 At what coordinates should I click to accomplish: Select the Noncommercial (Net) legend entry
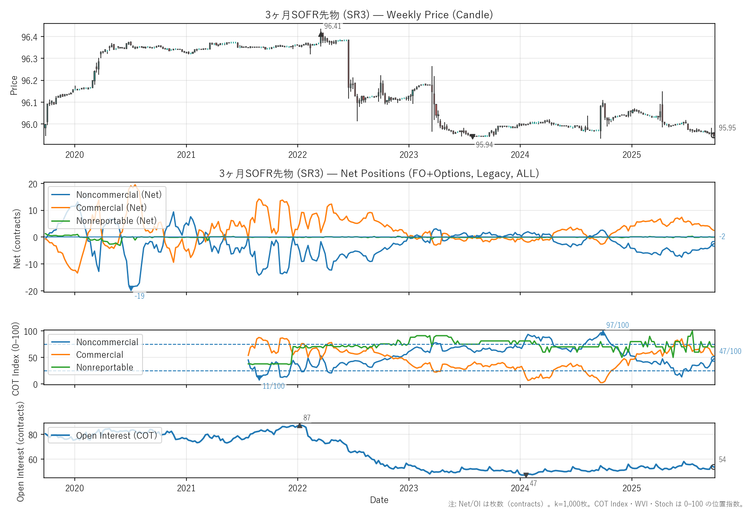tap(119, 195)
